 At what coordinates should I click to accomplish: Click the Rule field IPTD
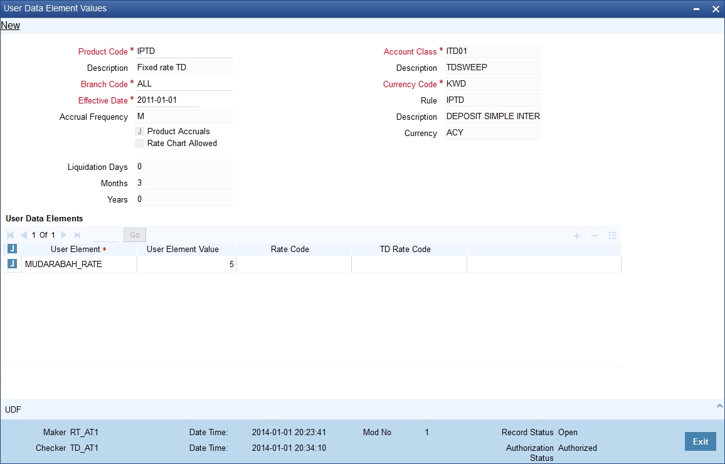(493, 100)
